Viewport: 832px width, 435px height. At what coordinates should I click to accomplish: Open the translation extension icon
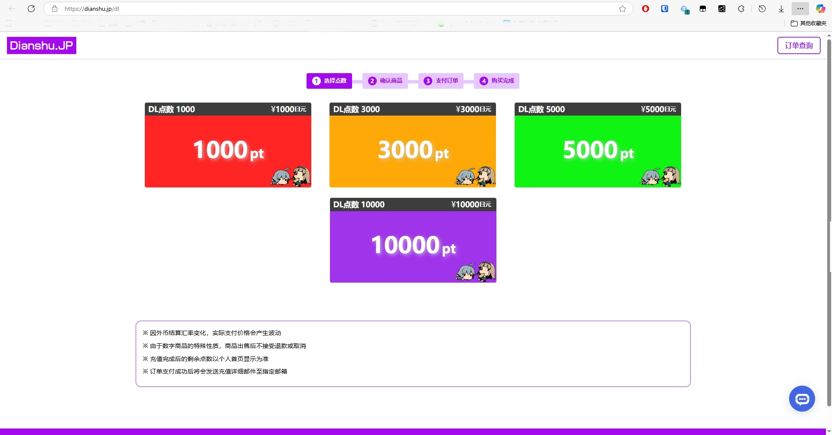(x=722, y=9)
